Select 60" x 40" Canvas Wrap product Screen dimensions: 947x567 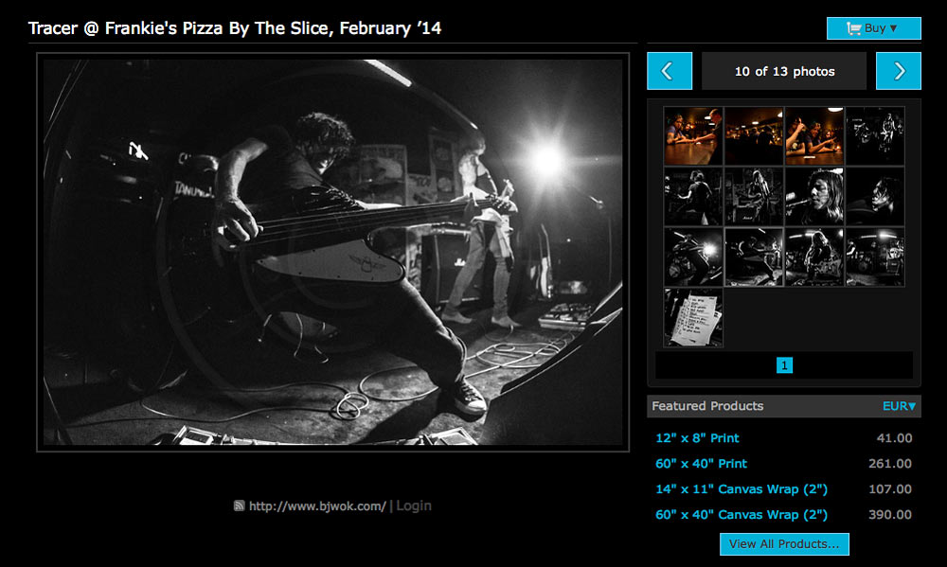tap(742, 515)
